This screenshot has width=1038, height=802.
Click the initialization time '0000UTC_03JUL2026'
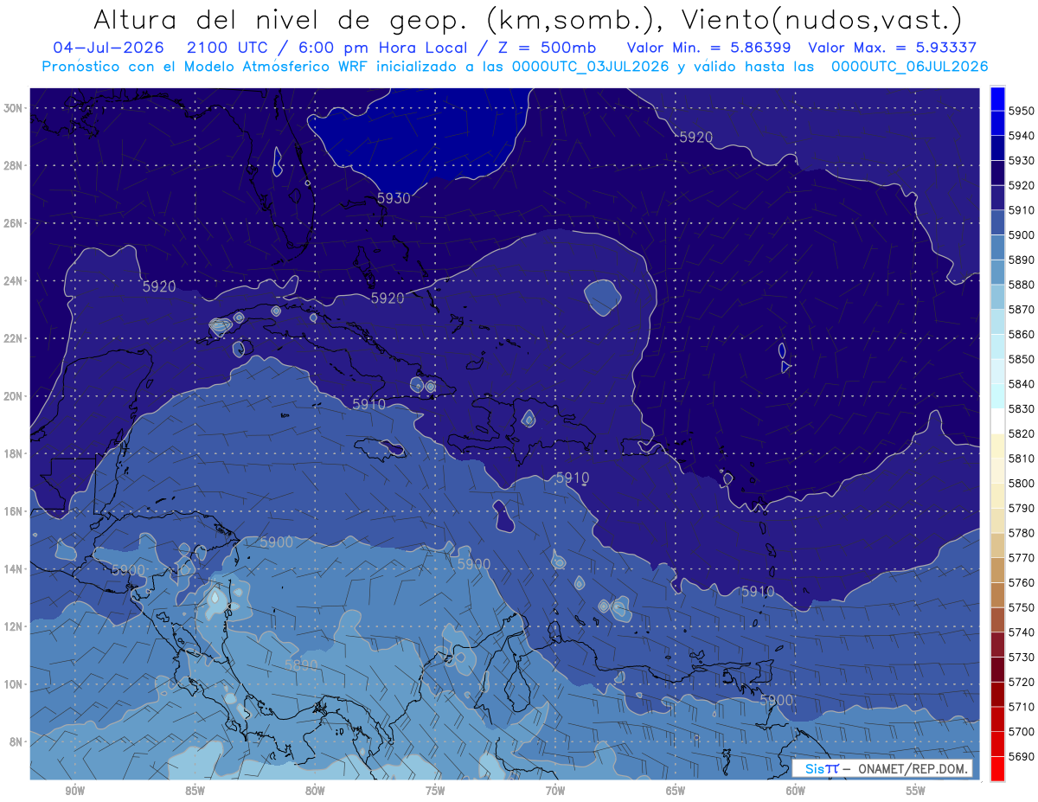[x=587, y=67]
